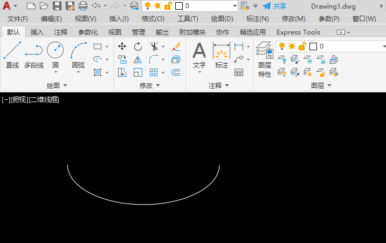Open the 编辑(E) menu
This screenshot has width=386, height=243.
51,19
